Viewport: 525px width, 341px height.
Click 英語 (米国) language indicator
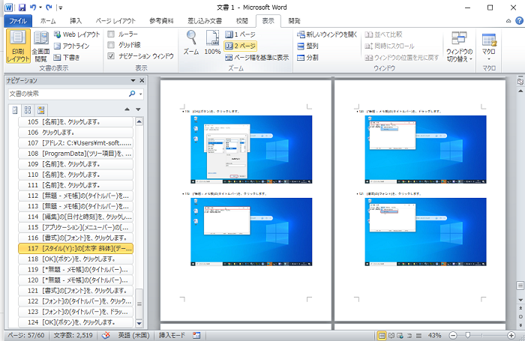coord(133,335)
